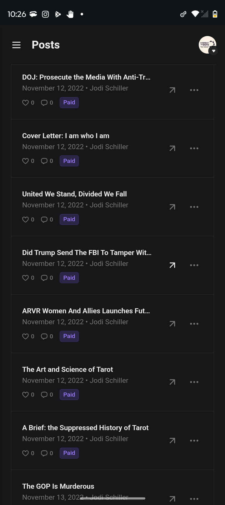Open external link for DOJ post
The width and height of the screenshot is (225, 505).
pyautogui.click(x=172, y=90)
